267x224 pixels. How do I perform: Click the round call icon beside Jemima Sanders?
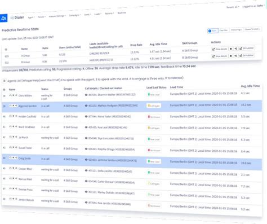coord(86,160)
